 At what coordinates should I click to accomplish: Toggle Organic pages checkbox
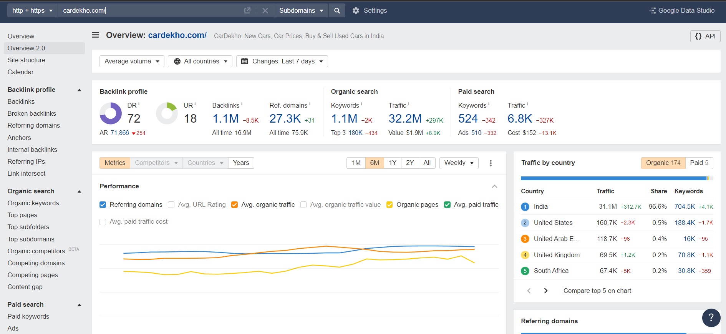[x=390, y=205]
